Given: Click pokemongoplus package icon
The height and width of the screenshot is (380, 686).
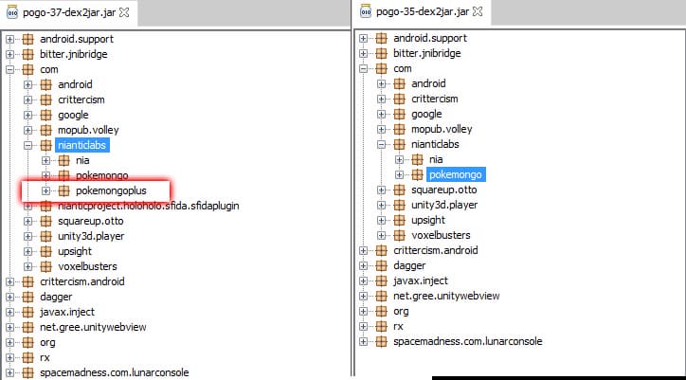Looking at the screenshot, I should click(63, 190).
